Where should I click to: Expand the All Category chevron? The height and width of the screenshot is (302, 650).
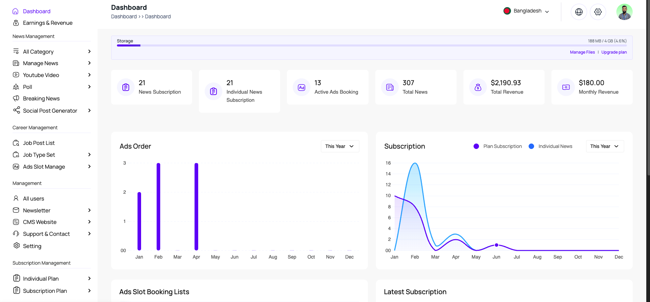coord(89,52)
